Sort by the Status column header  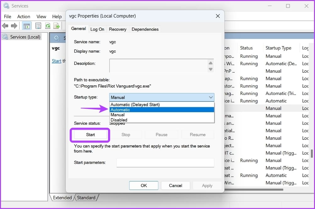pyautogui.click(x=246, y=48)
